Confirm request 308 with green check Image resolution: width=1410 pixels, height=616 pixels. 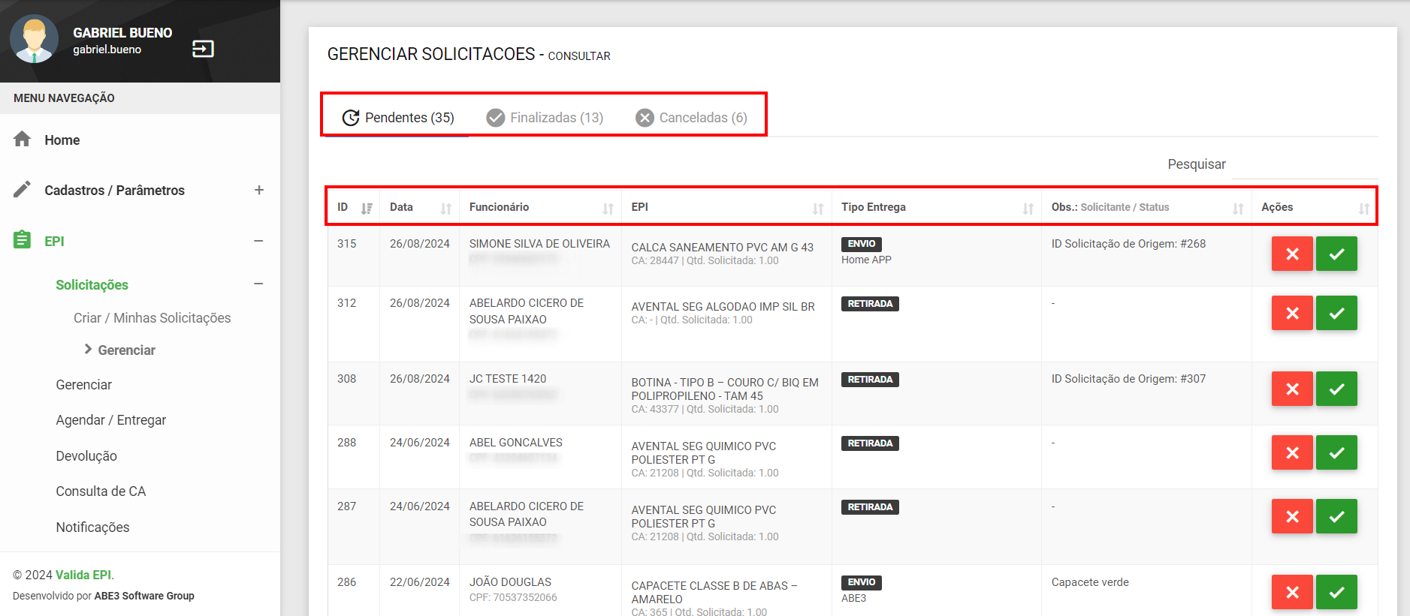1336,389
